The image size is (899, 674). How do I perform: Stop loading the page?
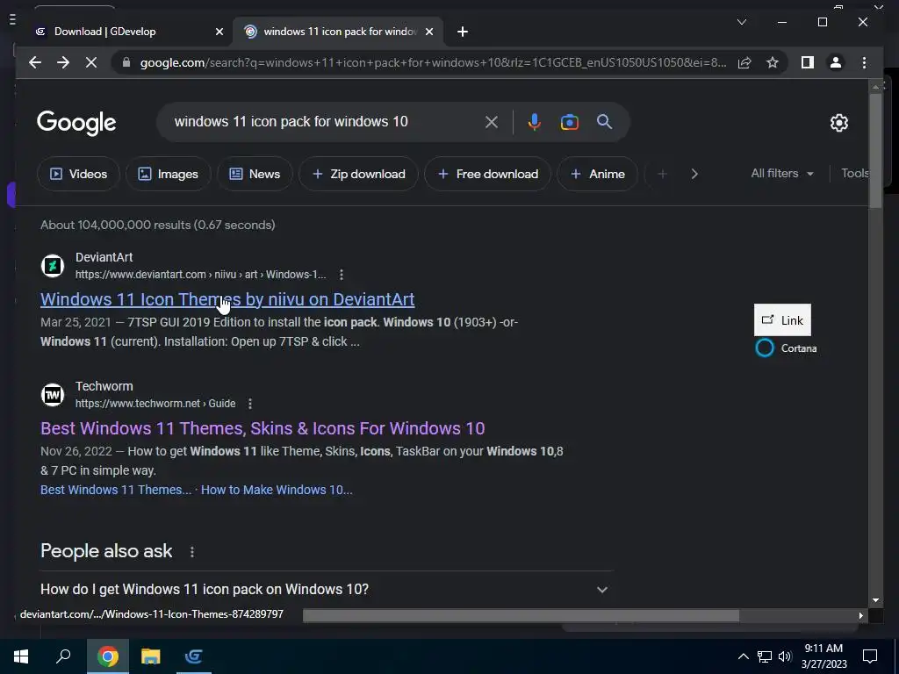point(91,62)
